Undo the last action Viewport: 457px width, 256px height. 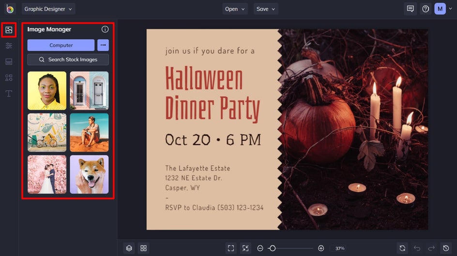click(417, 248)
